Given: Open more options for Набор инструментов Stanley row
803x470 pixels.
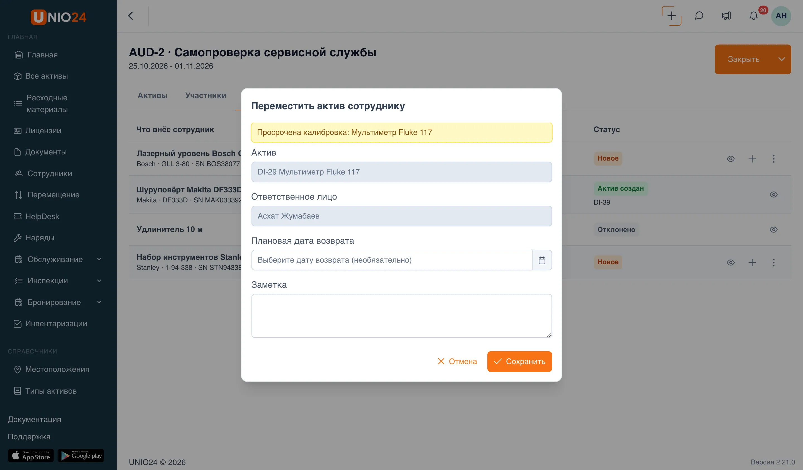Looking at the screenshot, I should (x=773, y=262).
